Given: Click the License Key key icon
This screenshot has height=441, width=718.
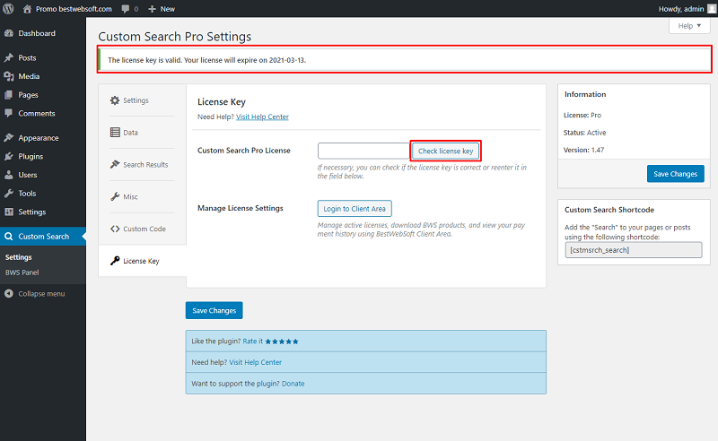Looking at the screenshot, I should (115, 261).
